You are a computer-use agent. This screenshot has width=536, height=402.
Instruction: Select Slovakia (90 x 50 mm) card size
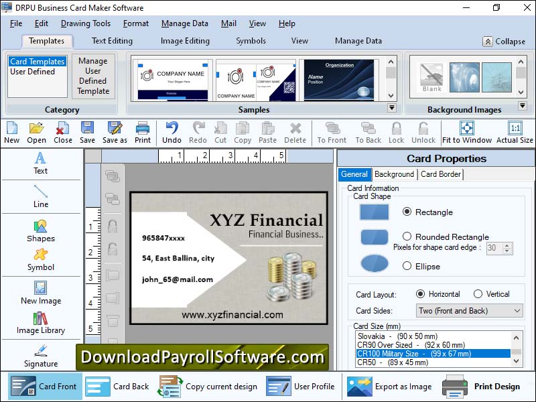pos(433,336)
